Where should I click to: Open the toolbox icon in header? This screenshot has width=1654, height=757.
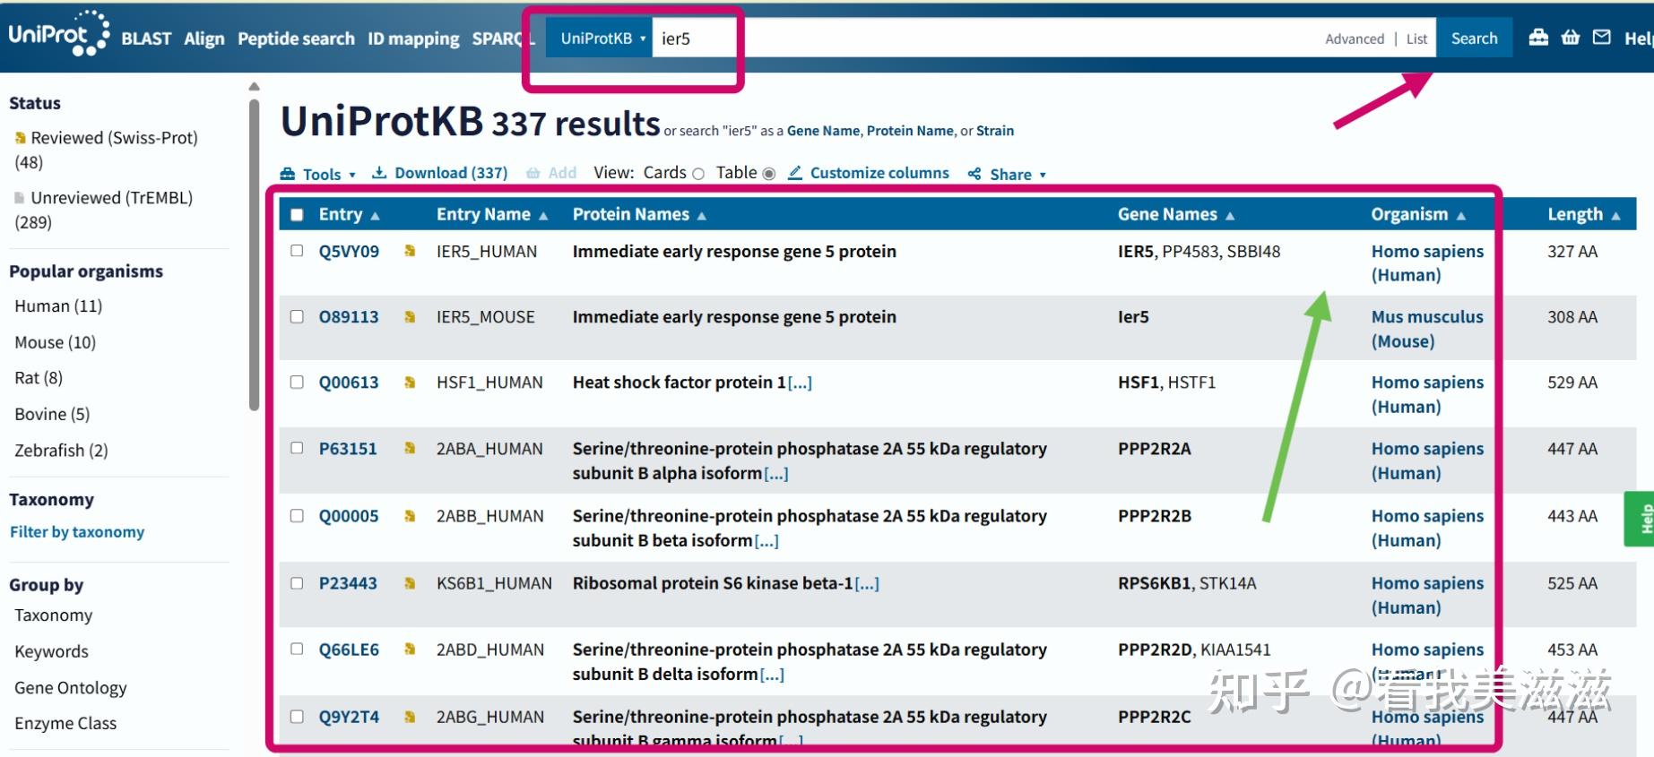(x=1538, y=38)
